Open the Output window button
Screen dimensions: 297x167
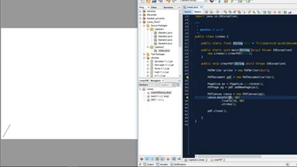[148, 164]
